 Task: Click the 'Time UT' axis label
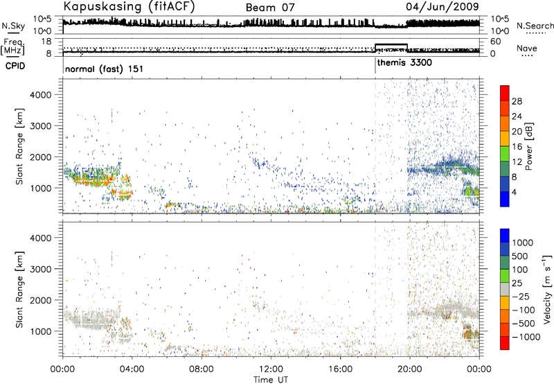point(271,380)
